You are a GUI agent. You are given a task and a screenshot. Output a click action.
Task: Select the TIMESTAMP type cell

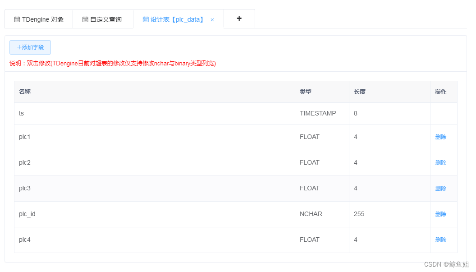click(x=318, y=113)
